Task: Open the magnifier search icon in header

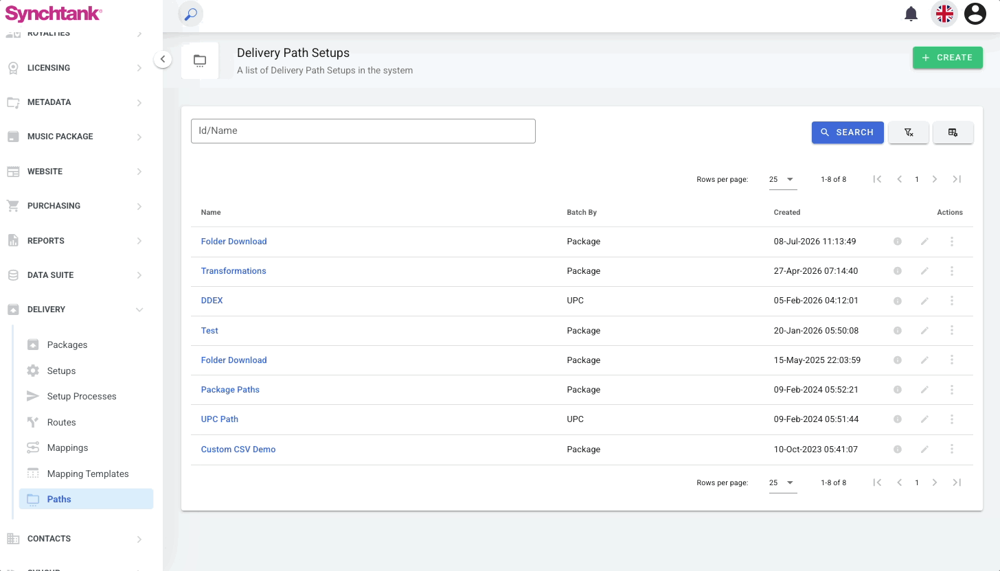Action: pos(191,14)
